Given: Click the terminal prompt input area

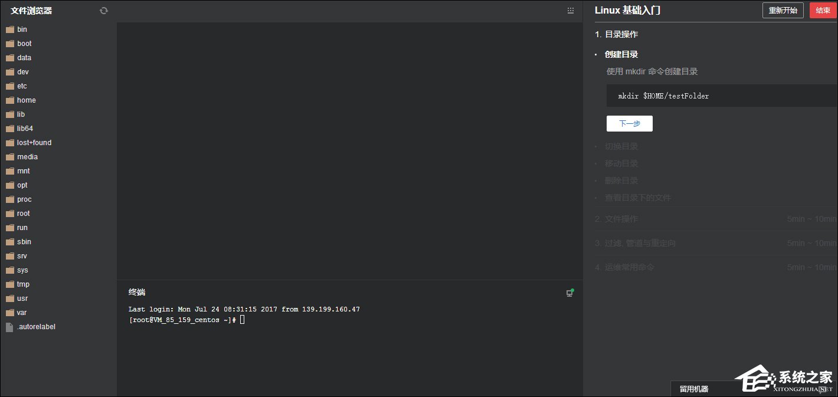Looking at the screenshot, I should coord(242,320).
